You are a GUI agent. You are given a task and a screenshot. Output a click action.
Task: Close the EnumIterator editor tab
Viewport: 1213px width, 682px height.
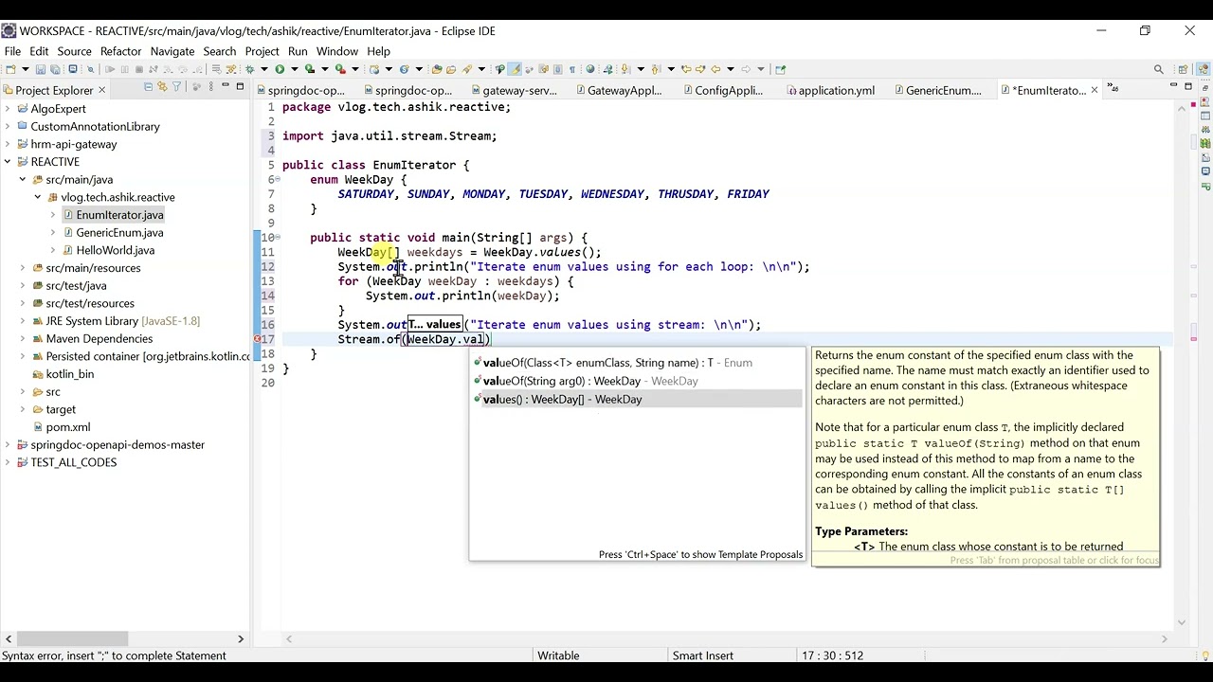click(x=1095, y=90)
